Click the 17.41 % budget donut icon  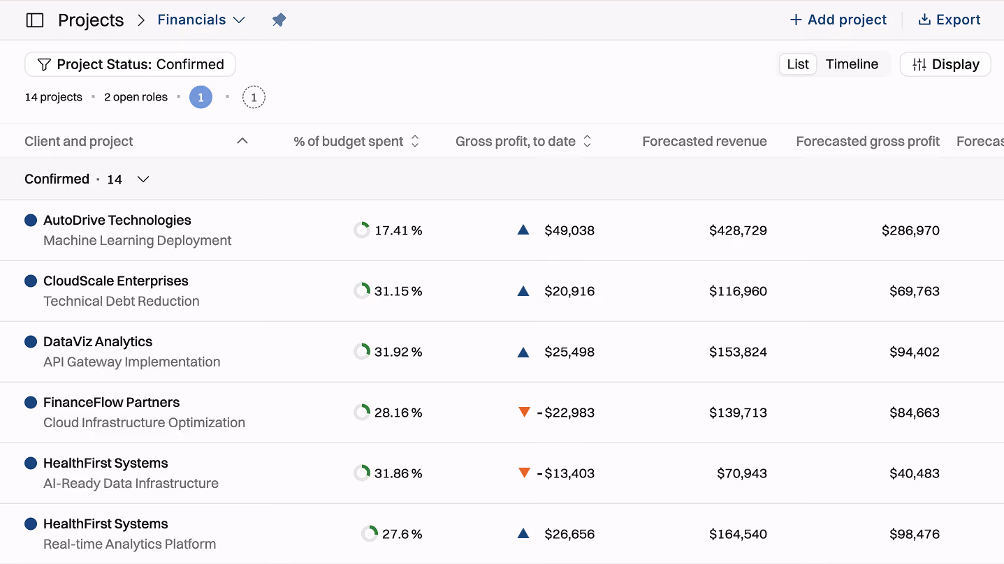coord(362,230)
